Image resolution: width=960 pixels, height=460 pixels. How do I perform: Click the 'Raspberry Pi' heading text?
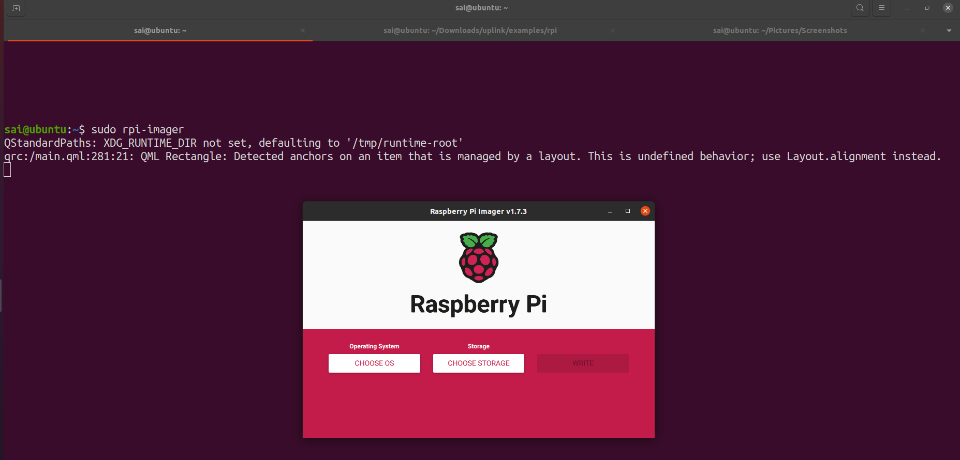(479, 304)
